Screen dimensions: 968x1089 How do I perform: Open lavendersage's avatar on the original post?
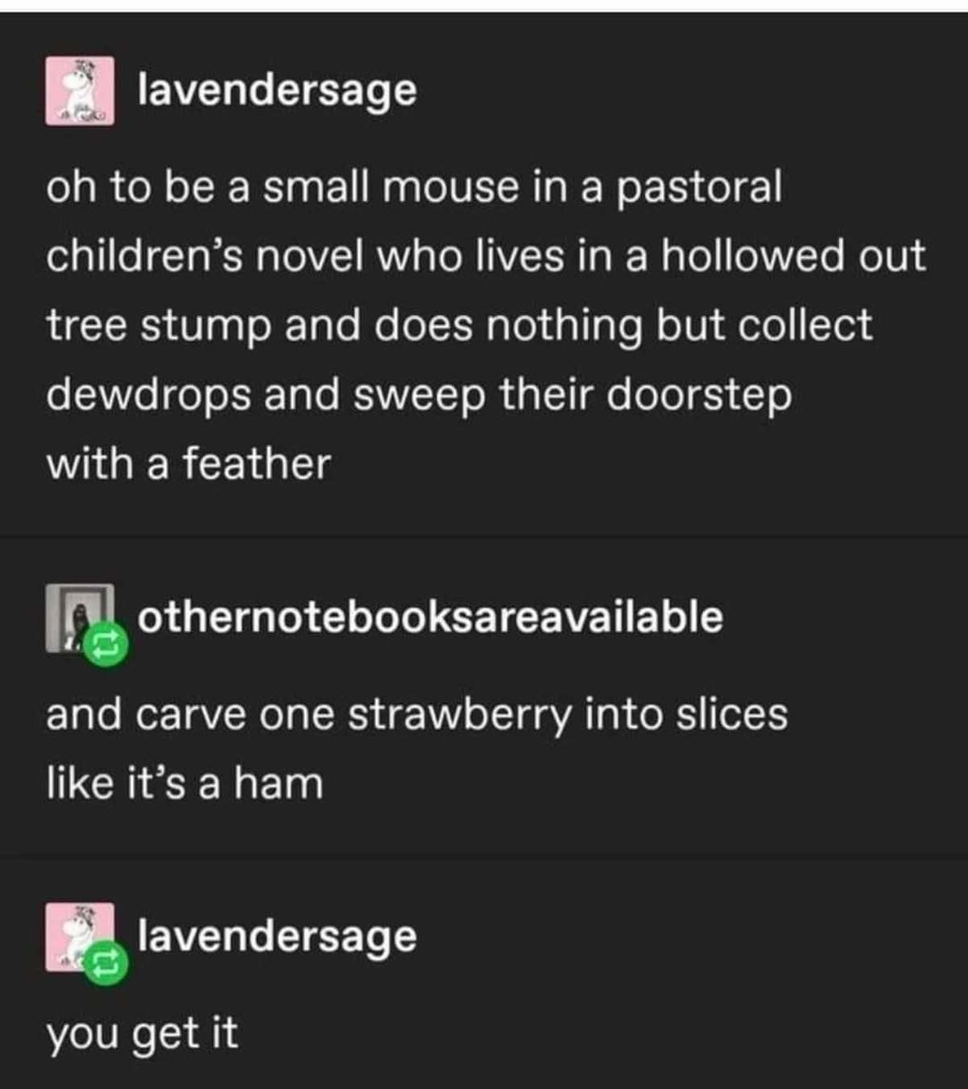[80, 90]
